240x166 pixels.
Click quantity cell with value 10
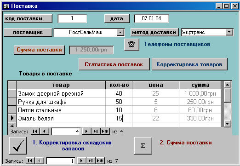pyautogui.click(x=119, y=110)
